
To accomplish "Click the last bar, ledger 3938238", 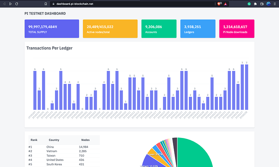I will (247, 87).
